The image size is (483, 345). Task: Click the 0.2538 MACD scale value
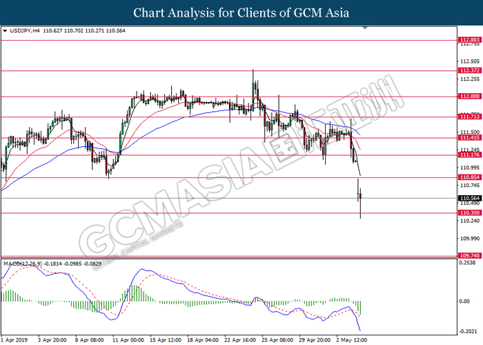pyautogui.click(x=469, y=263)
